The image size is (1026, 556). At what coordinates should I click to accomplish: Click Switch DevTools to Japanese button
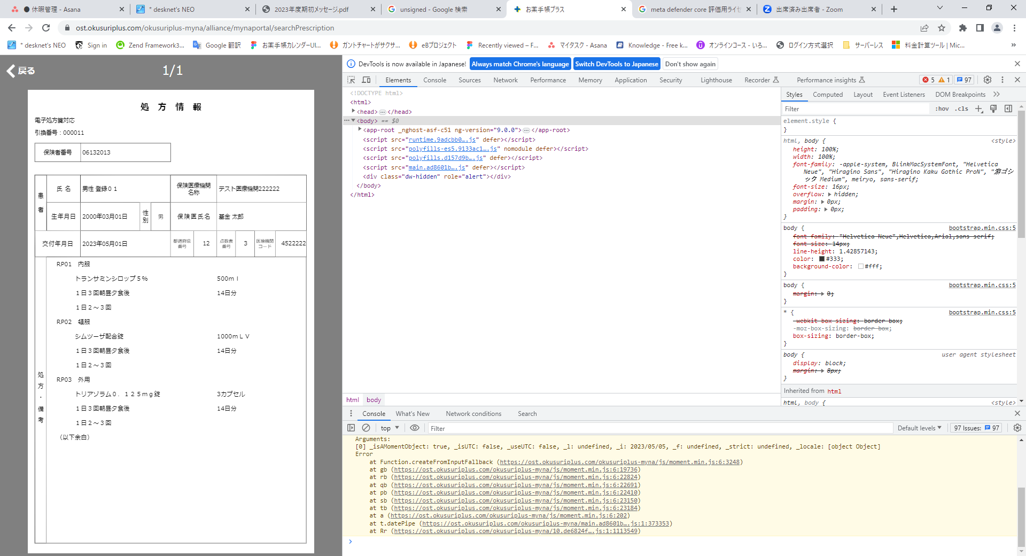tap(616, 64)
